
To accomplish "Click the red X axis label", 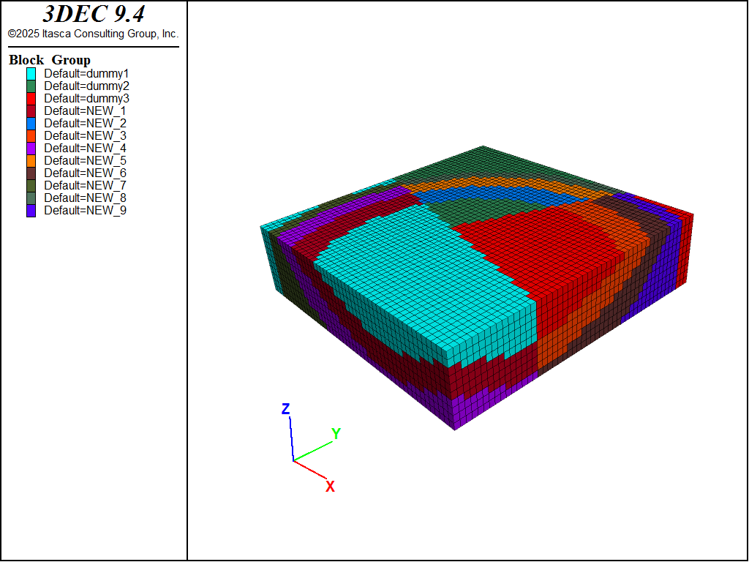I will [330, 487].
